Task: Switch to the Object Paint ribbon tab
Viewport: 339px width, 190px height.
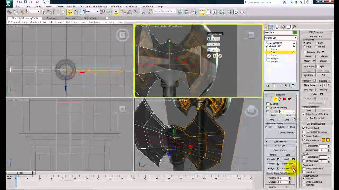Action: [90, 18]
